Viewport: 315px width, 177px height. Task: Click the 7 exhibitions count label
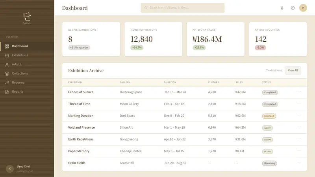274,70
